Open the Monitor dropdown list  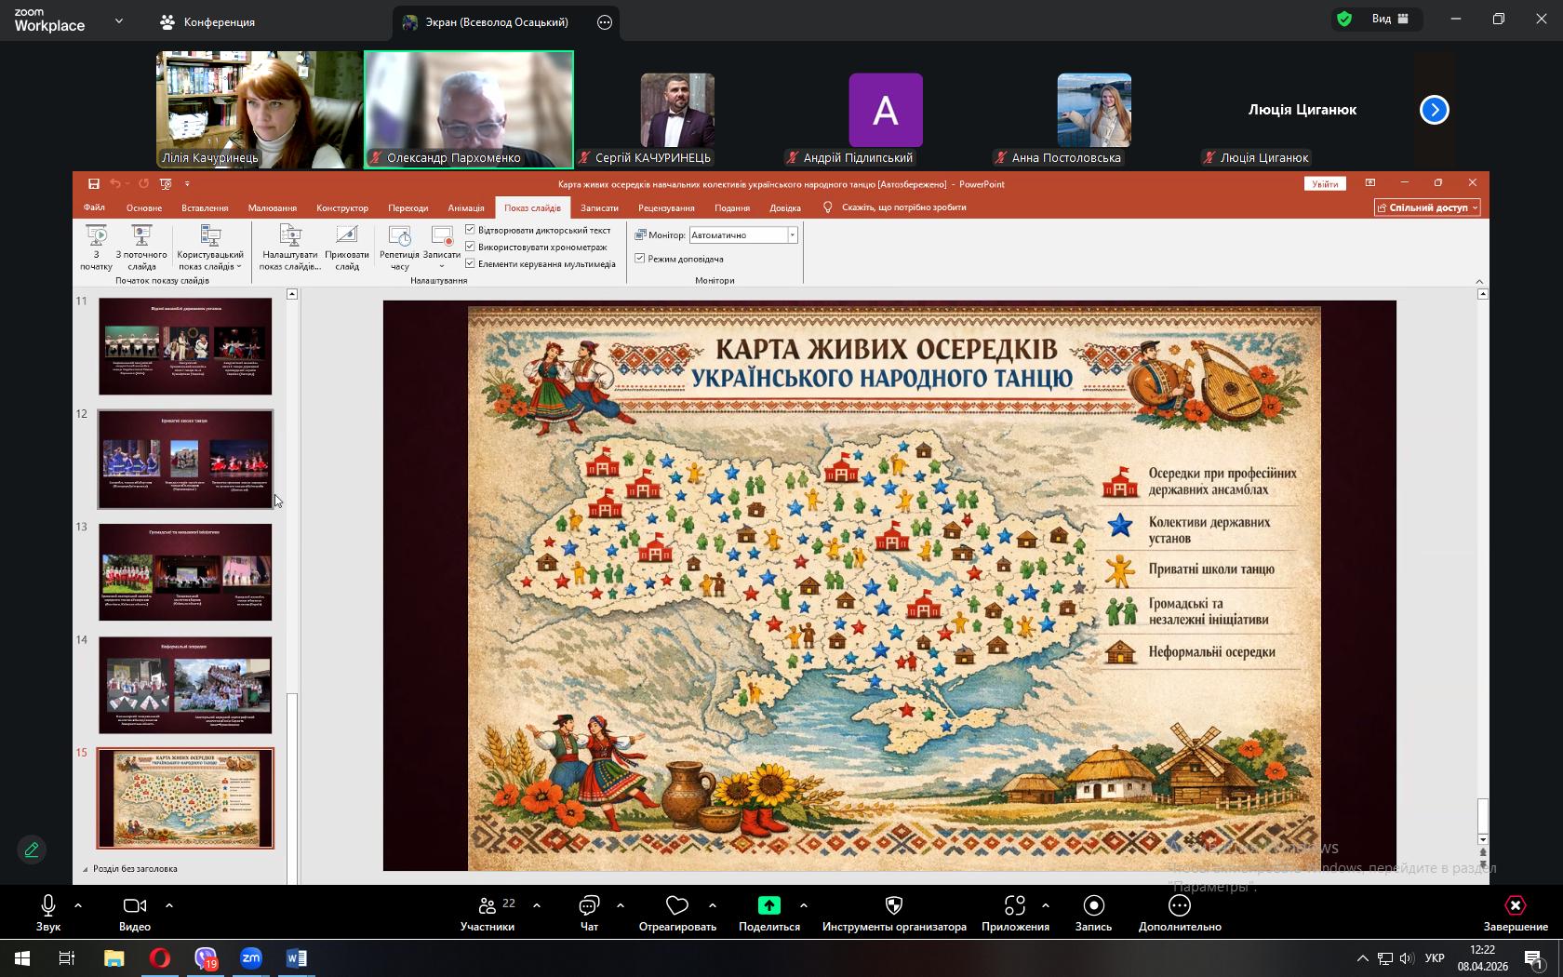792,235
